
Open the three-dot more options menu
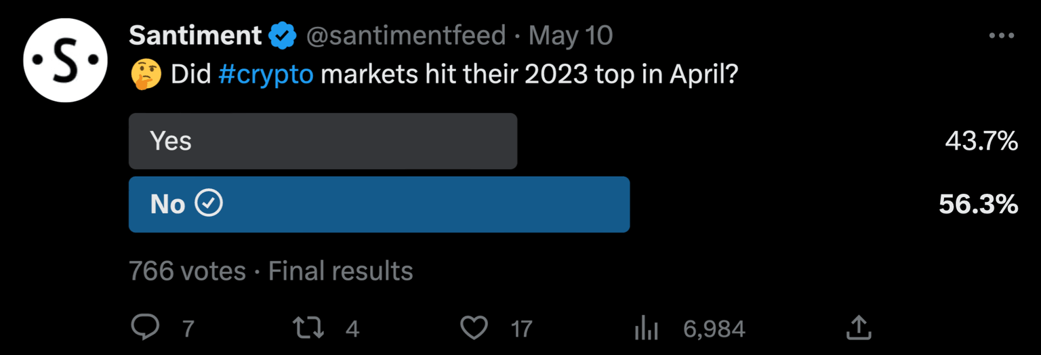click(x=1001, y=36)
